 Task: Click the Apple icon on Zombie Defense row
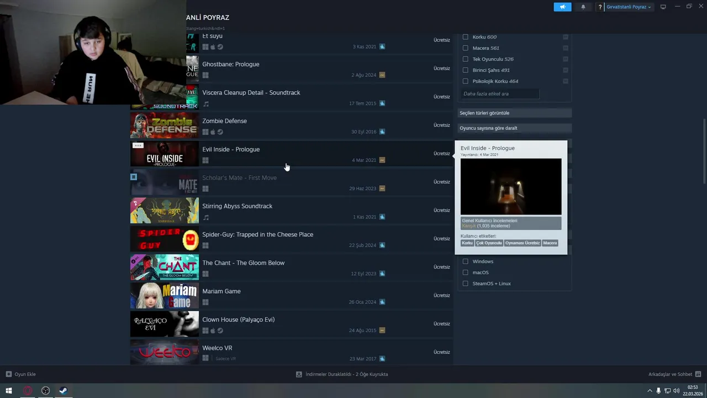pos(213,132)
